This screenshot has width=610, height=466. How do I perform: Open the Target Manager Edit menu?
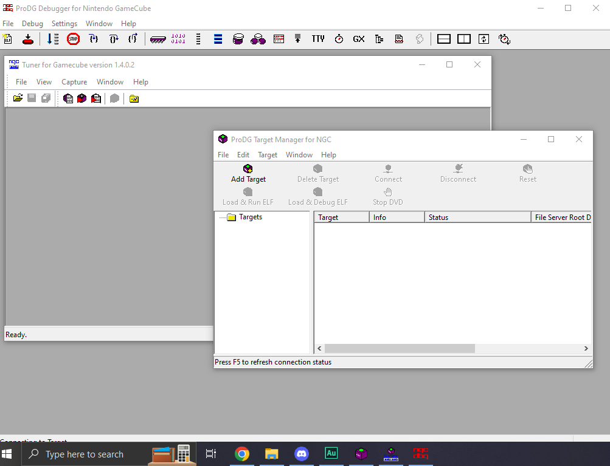pyautogui.click(x=243, y=155)
